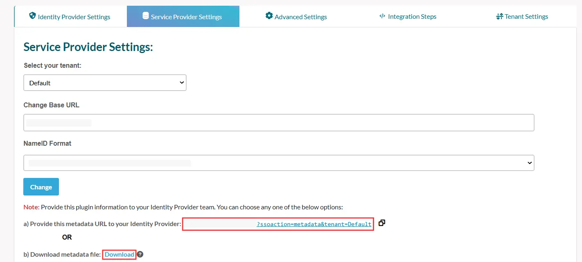Viewport: 582px width, 262px height.
Task: Open the Advanced Settings tab
Action: [296, 16]
